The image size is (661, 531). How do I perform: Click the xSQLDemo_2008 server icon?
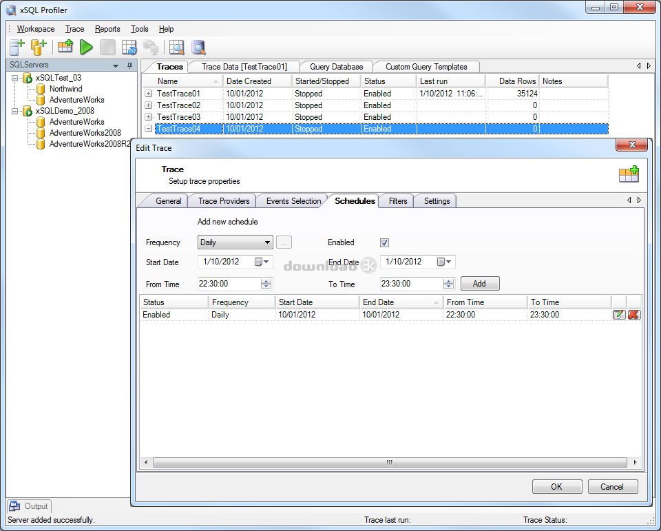coord(28,111)
